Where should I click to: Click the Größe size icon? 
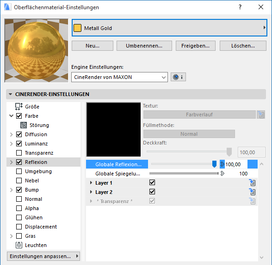19,107
